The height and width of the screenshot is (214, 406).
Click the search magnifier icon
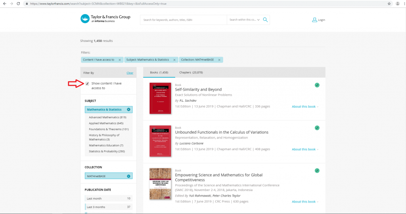[x=266, y=20]
